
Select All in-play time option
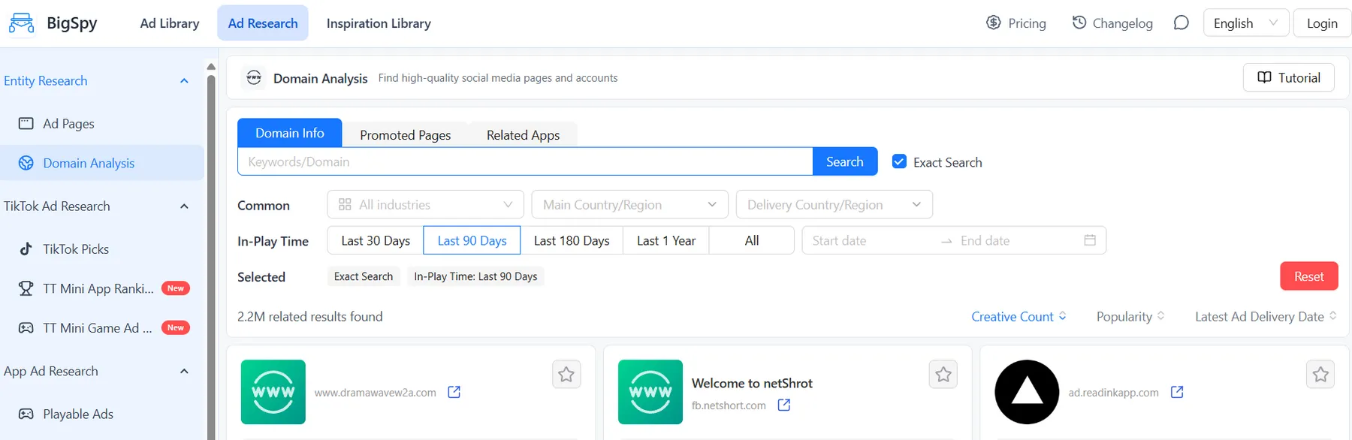click(x=752, y=240)
